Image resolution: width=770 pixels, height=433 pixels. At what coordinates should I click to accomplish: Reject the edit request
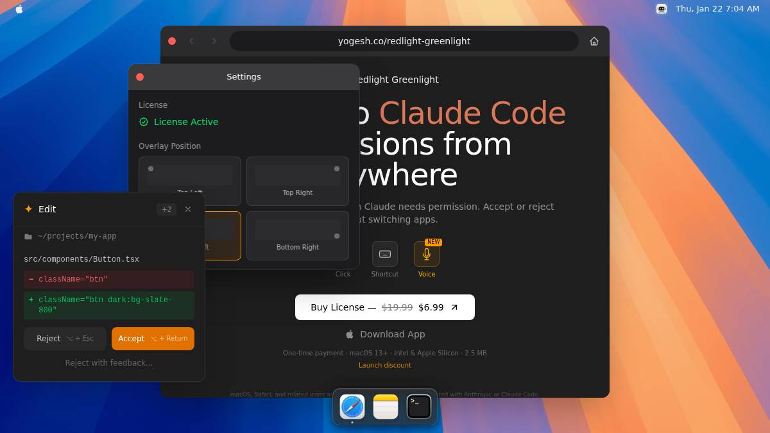click(x=65, y=339)
